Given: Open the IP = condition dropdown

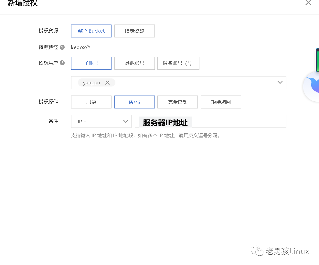Looking at the screenshot, I should [101, 121].
